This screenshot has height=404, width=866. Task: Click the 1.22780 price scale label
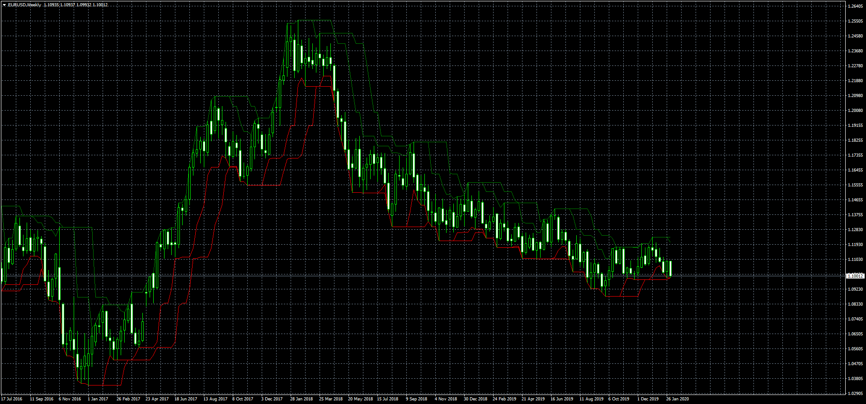click(x=856, y=66)
